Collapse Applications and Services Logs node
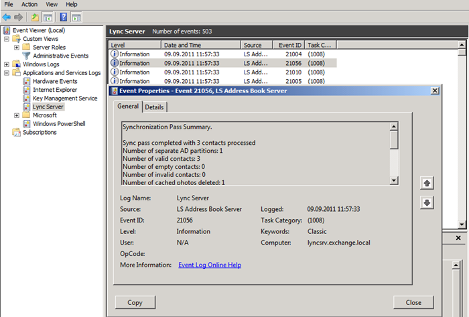 (x=7, y=72)
